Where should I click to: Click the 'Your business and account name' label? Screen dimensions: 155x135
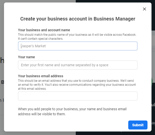tap(44, 30)
